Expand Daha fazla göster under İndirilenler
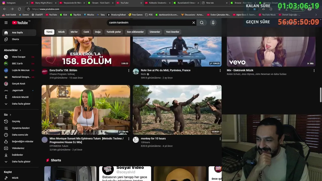Image resolution: width=322 pixels, height=181 pixels. (x=19, y=162)
